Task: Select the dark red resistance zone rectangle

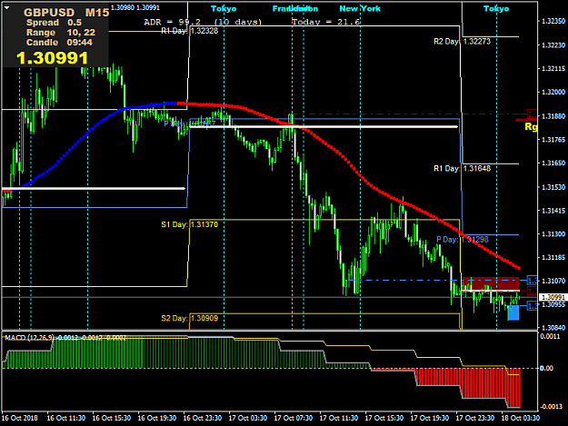Action: (491, 284)
